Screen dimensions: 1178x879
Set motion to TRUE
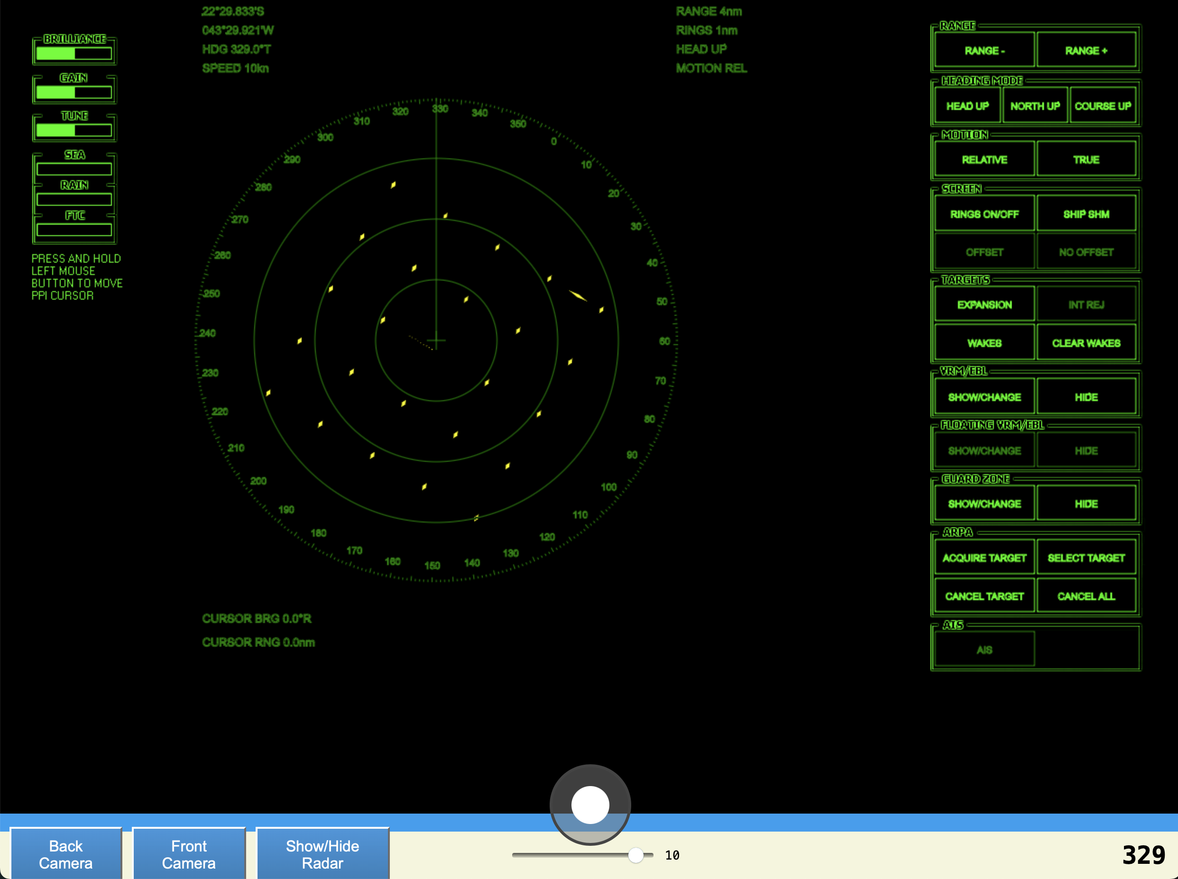click(1086, 160)
